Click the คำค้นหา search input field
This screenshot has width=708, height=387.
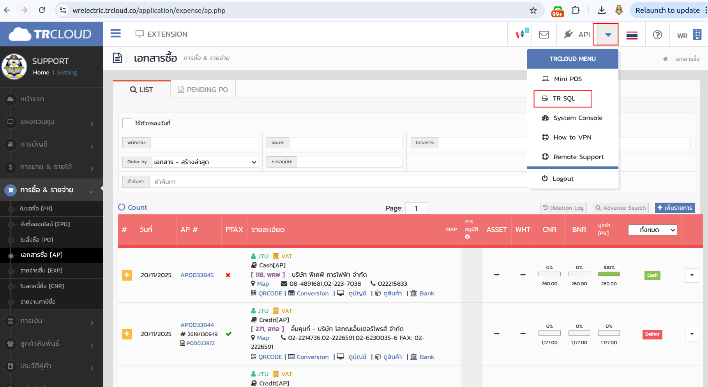[339, 182]
